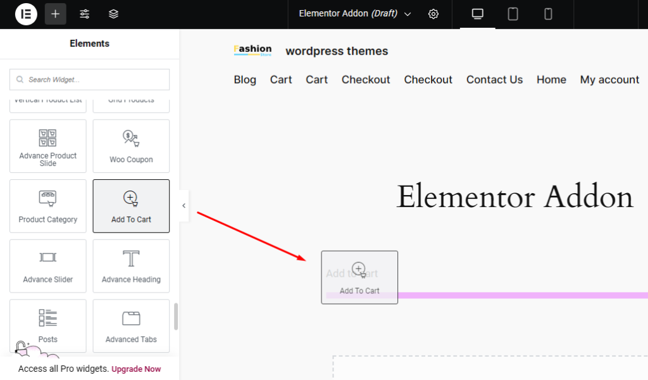Click the Grid Products widget card
Viewport: 648px width, 380px height.
[131, 104]
